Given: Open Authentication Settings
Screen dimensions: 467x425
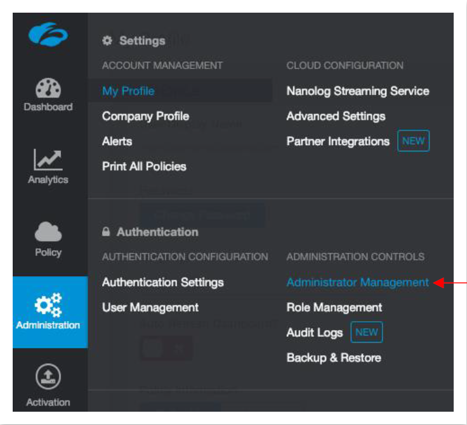Looking at the screenshot, I should coord(162,282).
